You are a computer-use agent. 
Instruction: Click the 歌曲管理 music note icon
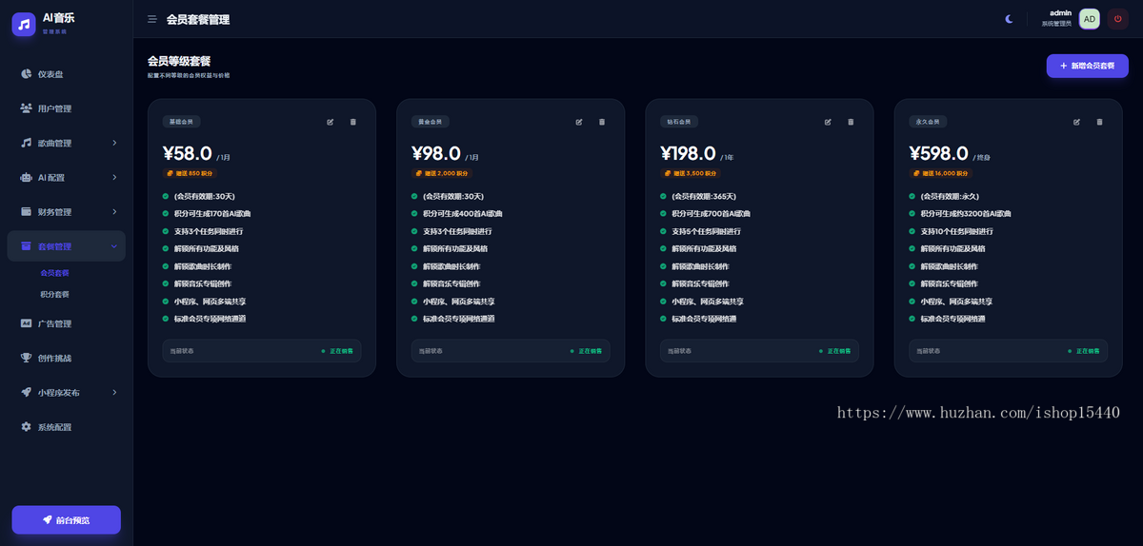point(27,143)
